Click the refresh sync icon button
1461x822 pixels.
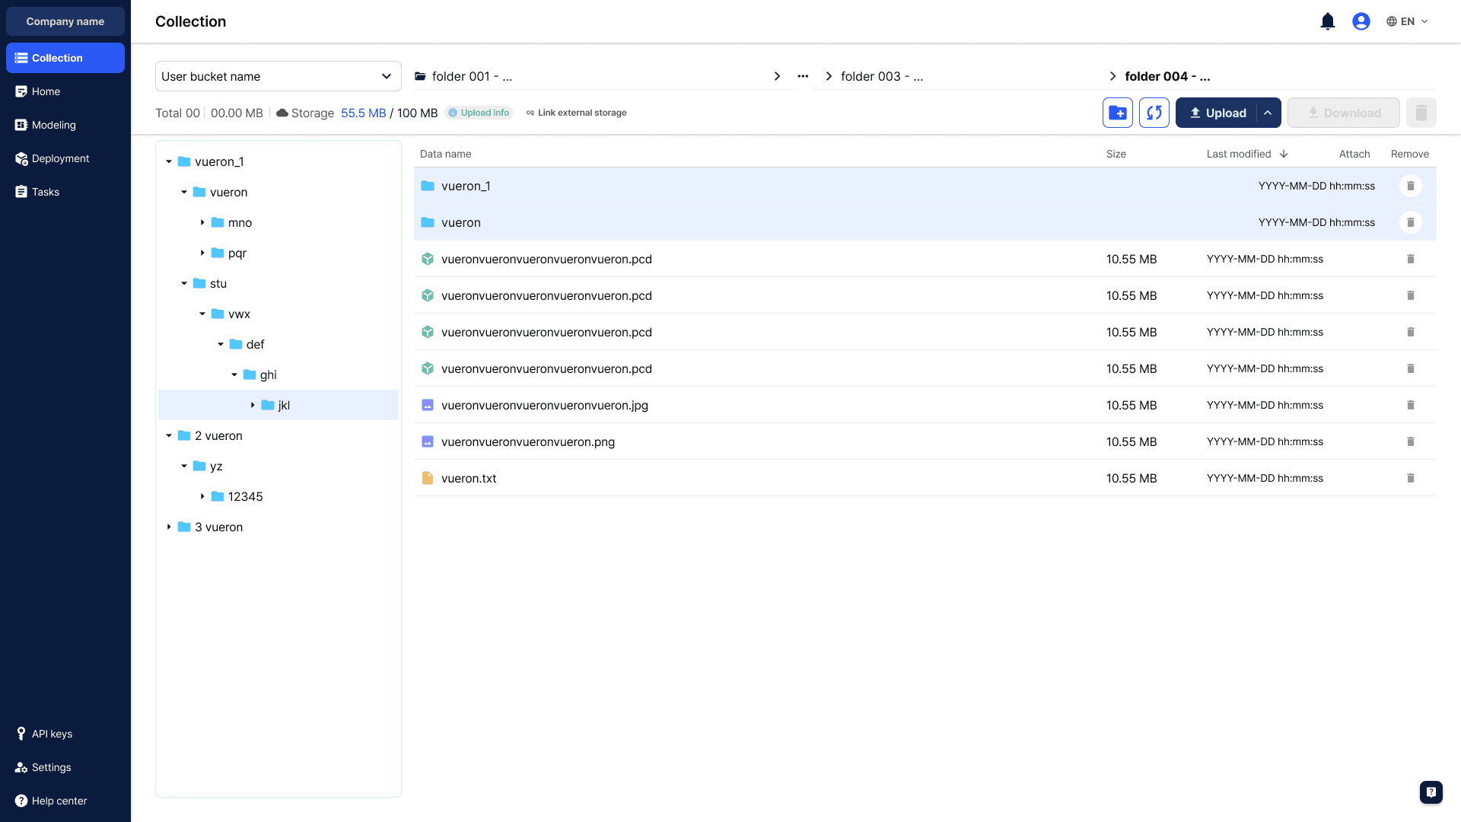pyautogui.click(x=1154, y=113)
